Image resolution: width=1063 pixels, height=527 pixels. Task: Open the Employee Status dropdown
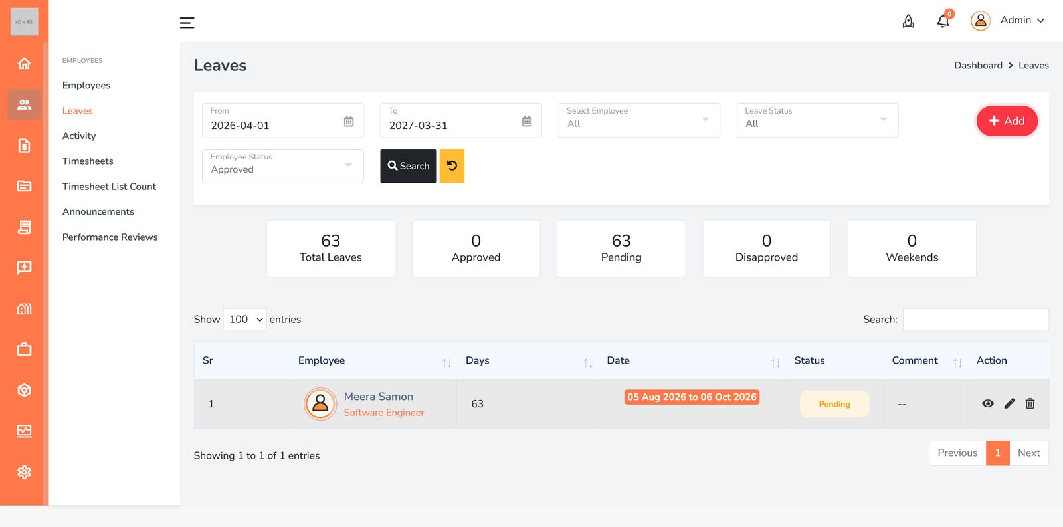tap(282, 166)
